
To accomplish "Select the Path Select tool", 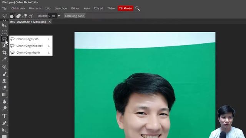I will [x=4, y=130].
